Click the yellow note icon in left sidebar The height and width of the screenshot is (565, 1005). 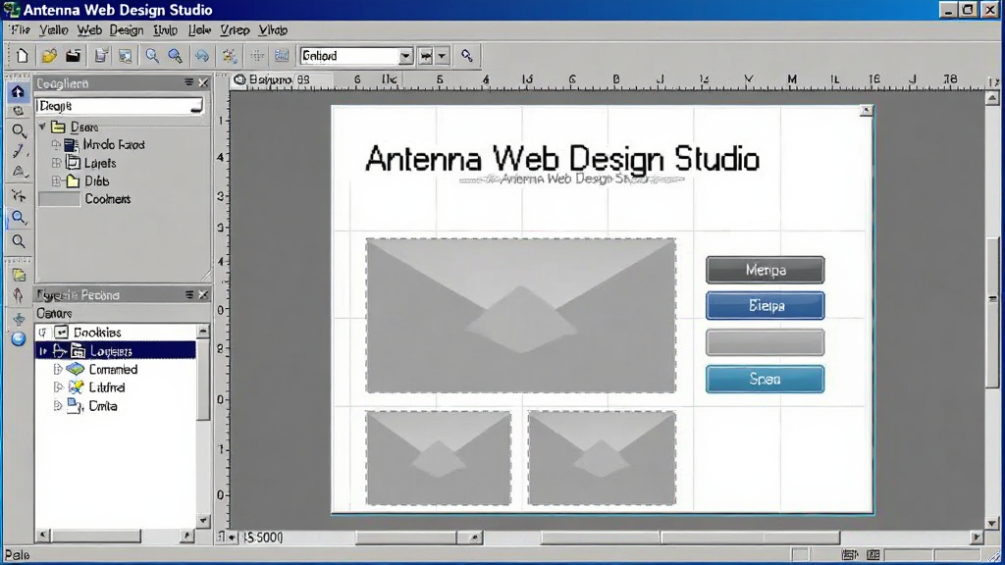(x=19, y=276)
